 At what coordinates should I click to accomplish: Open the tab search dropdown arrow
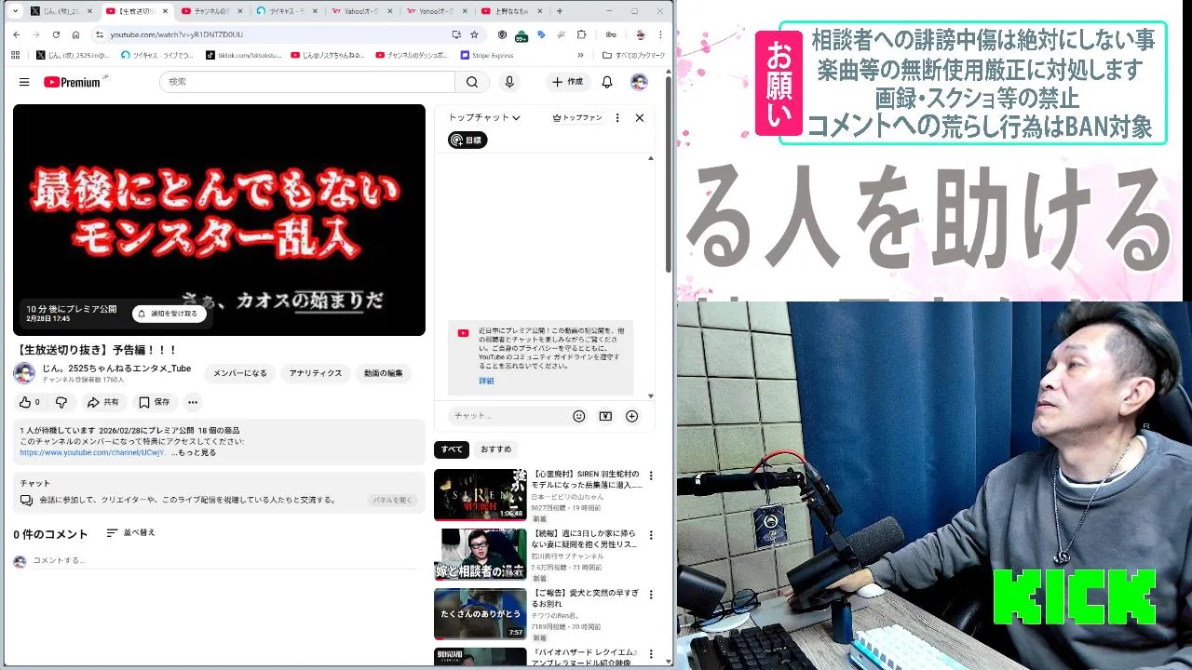pos(16,11)
